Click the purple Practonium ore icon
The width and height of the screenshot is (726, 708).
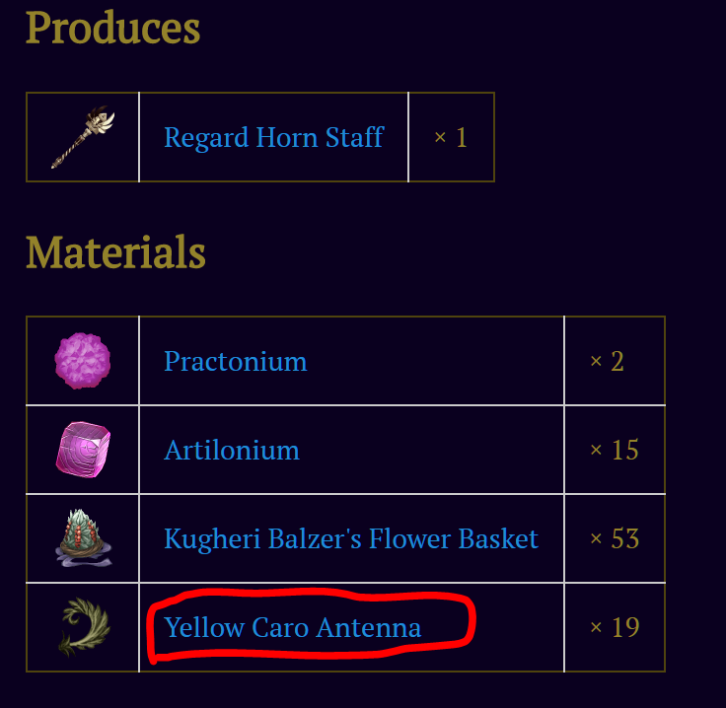pos(83,361)
